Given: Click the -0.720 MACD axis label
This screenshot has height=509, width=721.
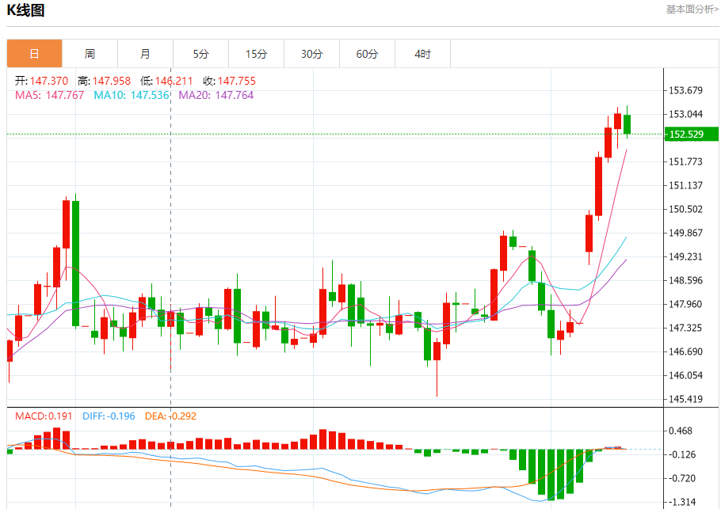Looking at the screenshot, I should 681,478.
